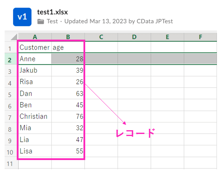Select column D header

pos(134,37)
